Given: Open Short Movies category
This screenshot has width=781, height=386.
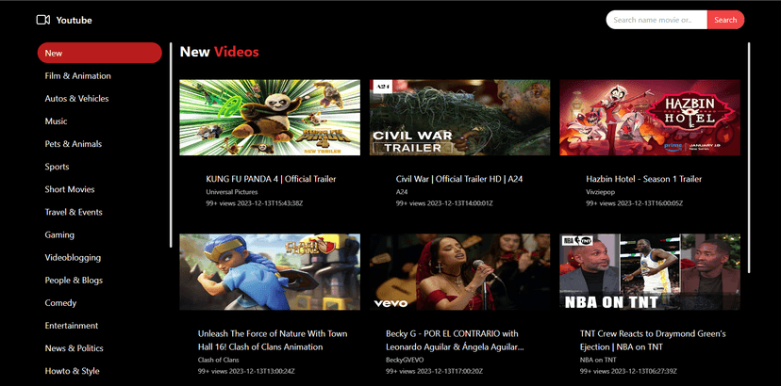Looking at the screenshot, I should (70, 189).
